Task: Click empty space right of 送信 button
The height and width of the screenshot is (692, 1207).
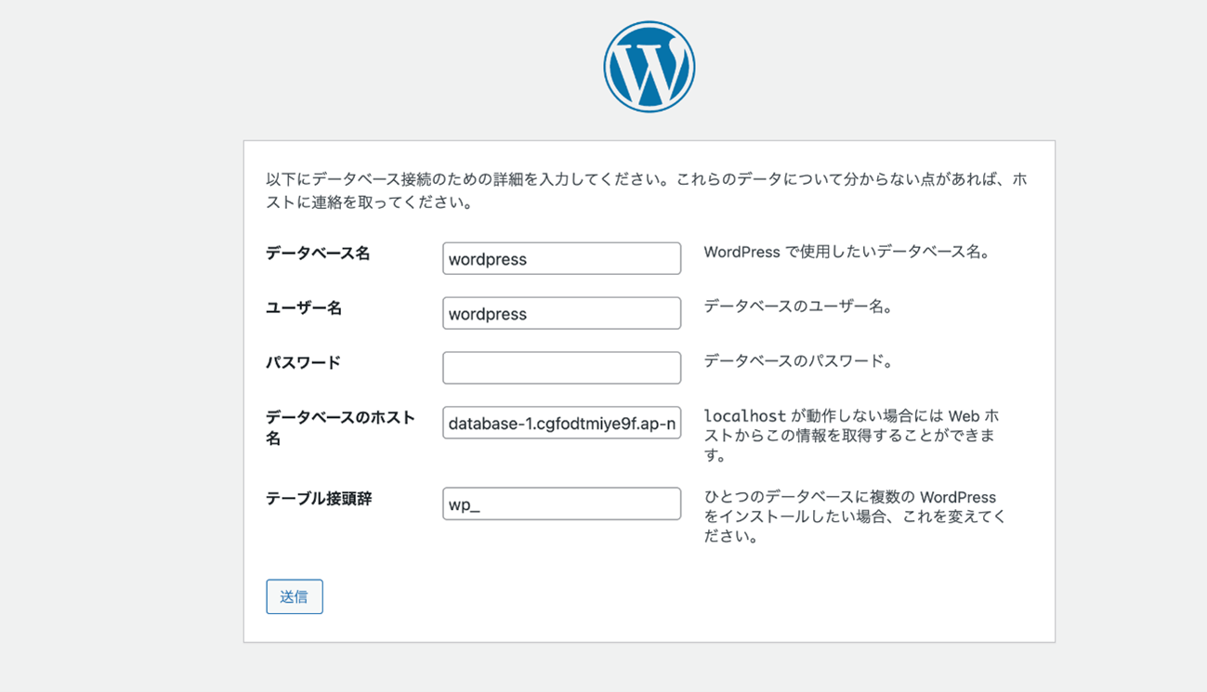Action: (650, 597)
